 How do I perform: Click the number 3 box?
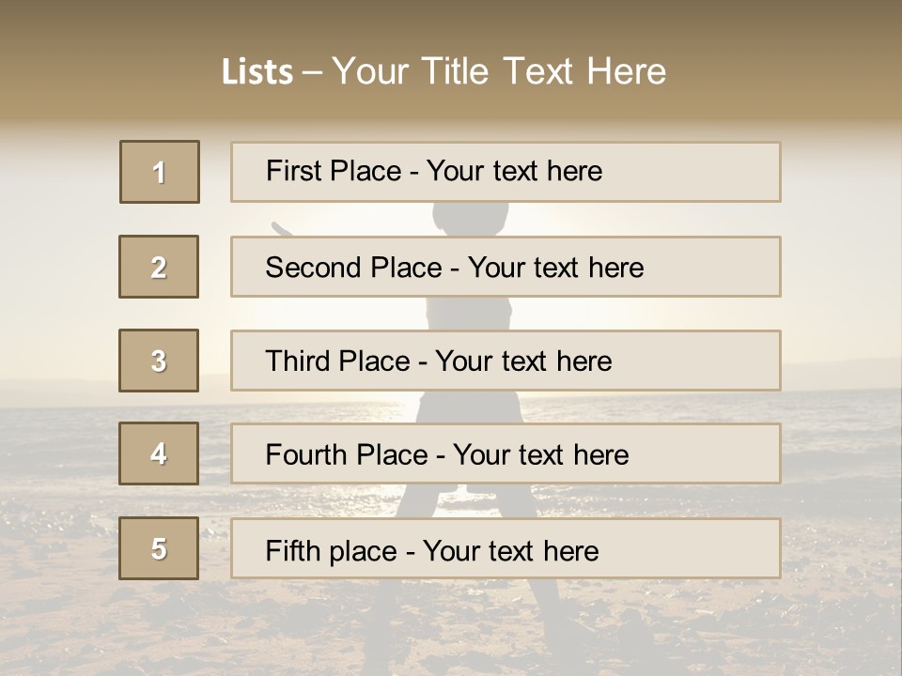pyautogui.click(x=159, y=361)
